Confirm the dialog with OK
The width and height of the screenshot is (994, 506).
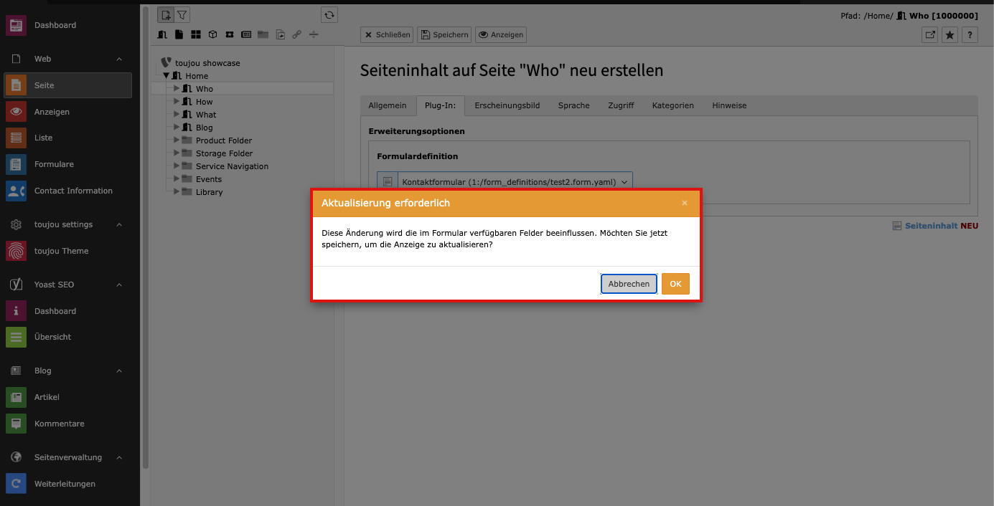pos(675,284)
